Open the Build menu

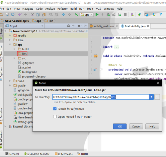73,9
